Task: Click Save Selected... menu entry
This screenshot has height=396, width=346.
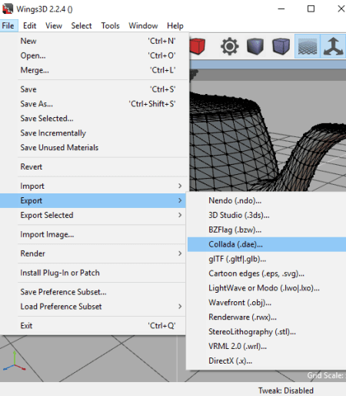Action: pos(93,119)
